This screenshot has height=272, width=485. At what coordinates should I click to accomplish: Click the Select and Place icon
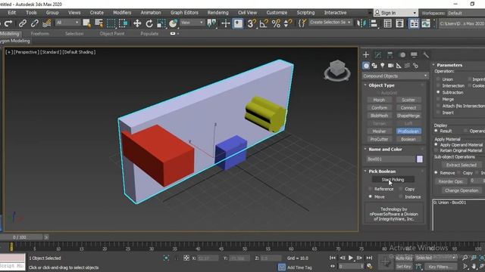click(174, 23)
